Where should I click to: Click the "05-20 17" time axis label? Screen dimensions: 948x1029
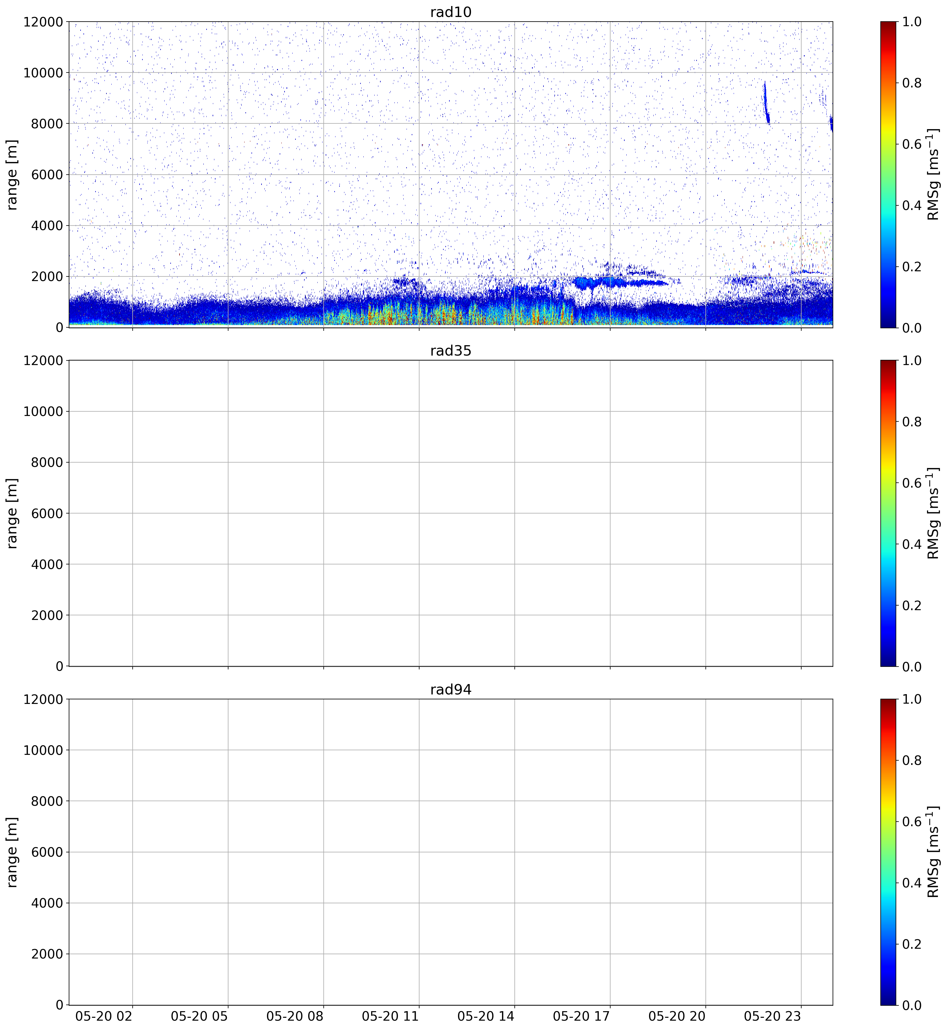click(581, 1016)
